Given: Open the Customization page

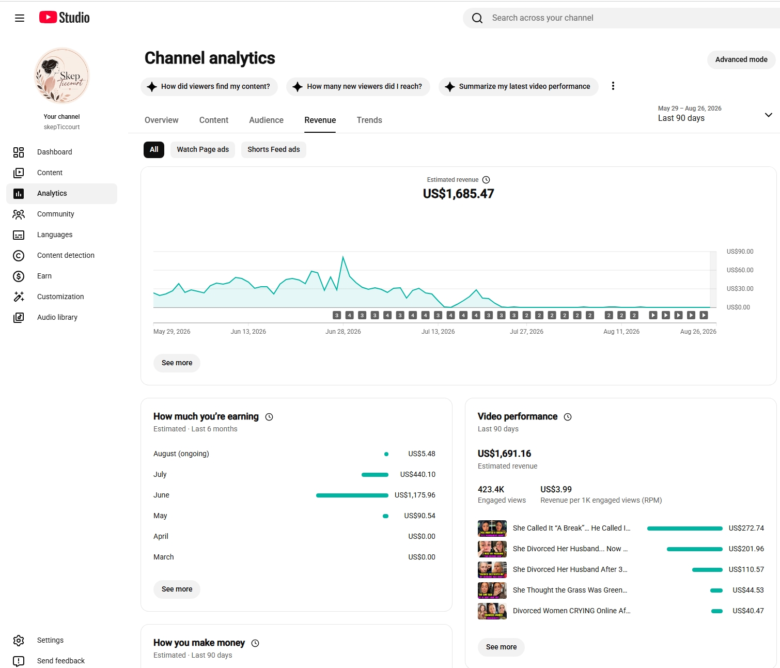Looking at the screenshot, I should pos(61,297).
